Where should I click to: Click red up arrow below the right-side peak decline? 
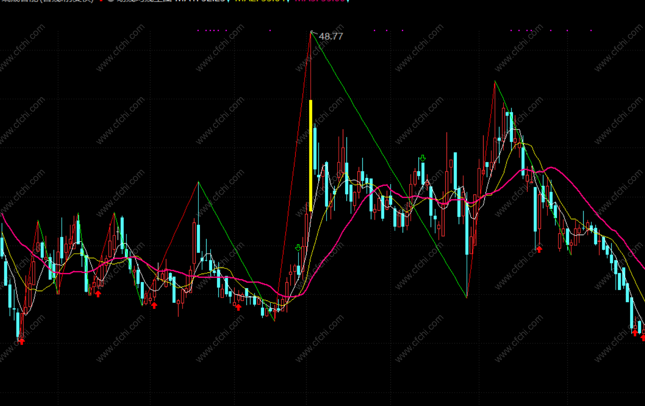click(539, 249)
